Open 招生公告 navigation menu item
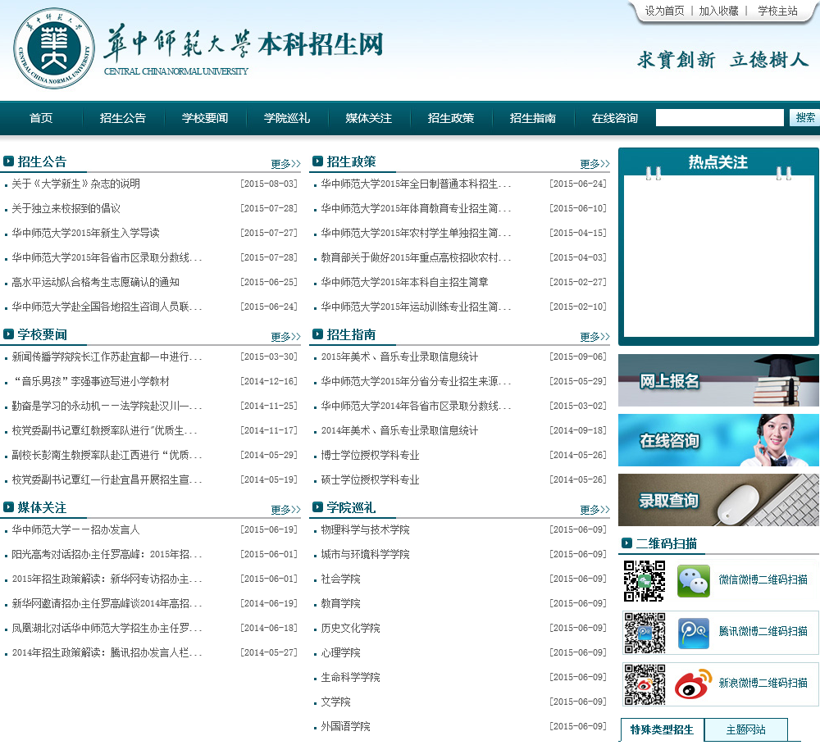Image resolution: width=820 pixels, height=745 pixels. pyautogui.click(x=123, y=118)
